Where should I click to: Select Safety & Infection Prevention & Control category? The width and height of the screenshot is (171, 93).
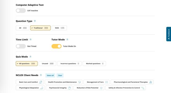coord(125,88)
